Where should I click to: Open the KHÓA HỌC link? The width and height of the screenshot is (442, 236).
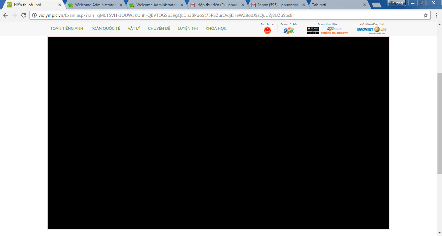216,28
